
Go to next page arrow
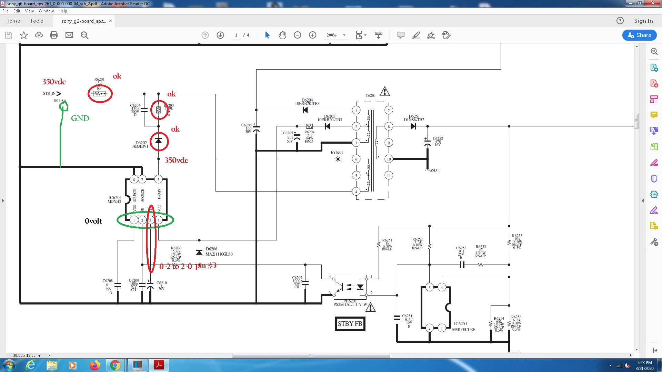pos(220,35)
